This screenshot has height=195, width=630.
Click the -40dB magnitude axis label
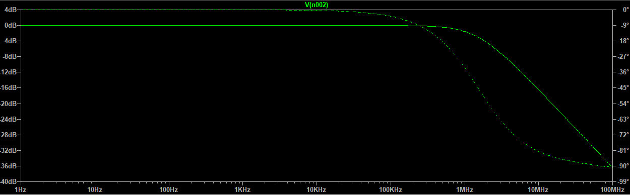pos(9,181)
